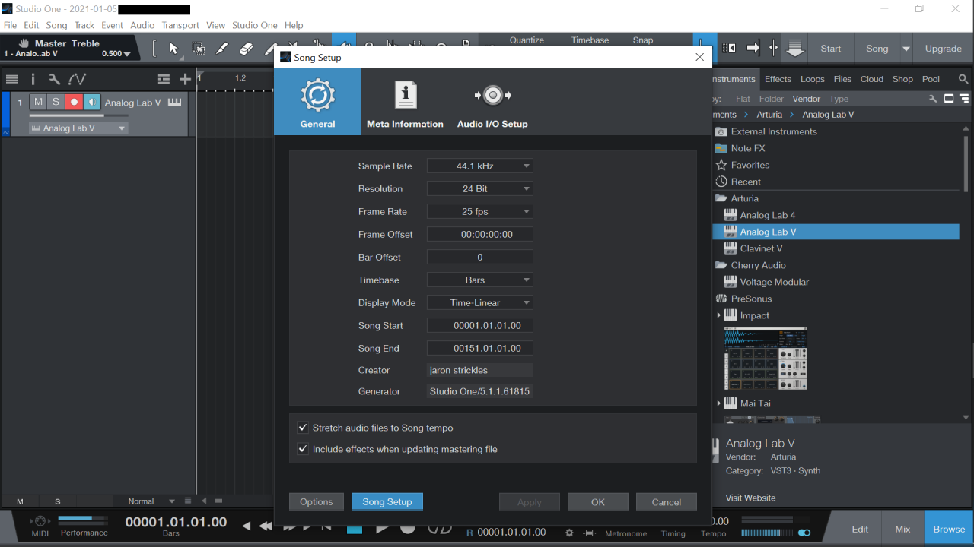Open the track inspector 'i' icon
This screenshot has width=974, height=547.
[x=33, y=79]
